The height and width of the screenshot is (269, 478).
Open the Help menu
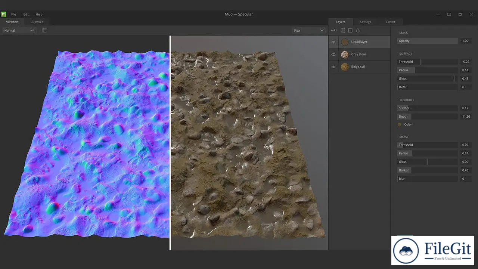tap(39, 14)
